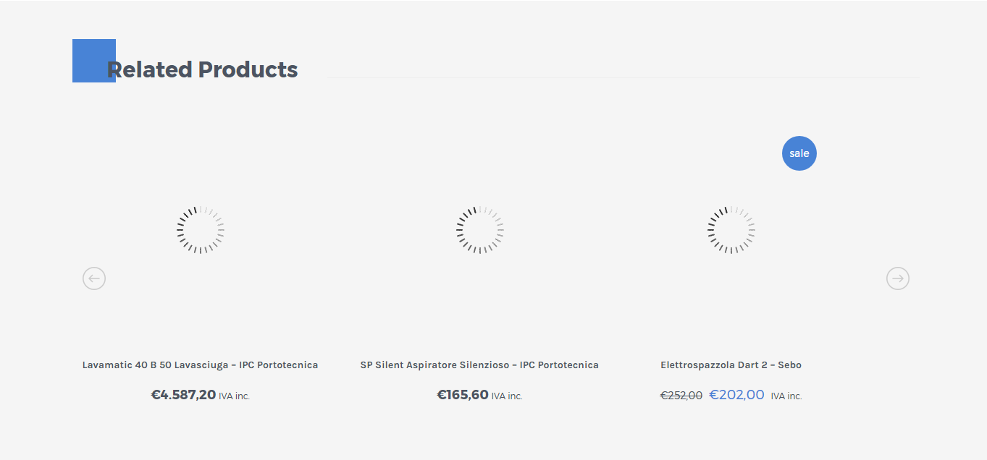The height and width of the screenshot is (460, 987).
Task: Click the next arrow in the product carousel
Action: pyautogui.click(x=898, y=278)
